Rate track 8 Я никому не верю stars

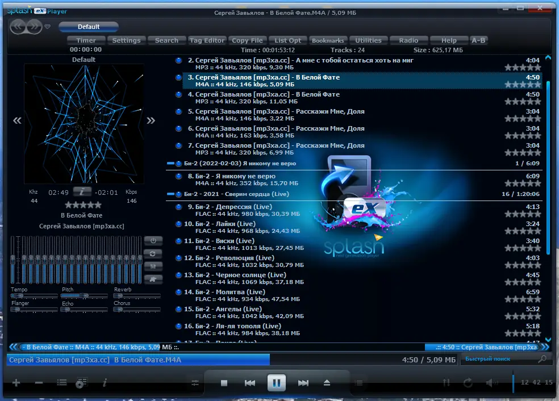[x=523, y=183]
